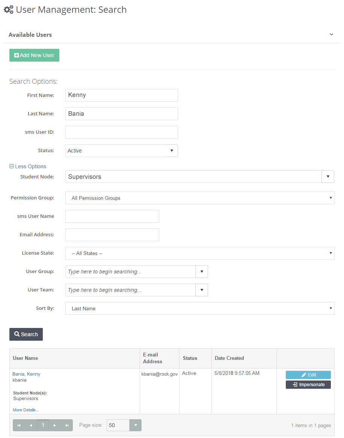The width and height of the screenshot is (344, 438).
Task: Click the next page arrow icon
Action: (x=54, y=425)
